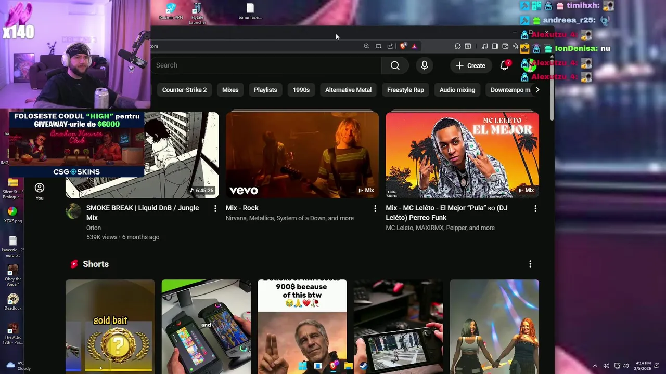This screenshot has height=374, width=666.
Task: Play the MC Leléto El Mejor thumbnail
Action: pos(462,155)
